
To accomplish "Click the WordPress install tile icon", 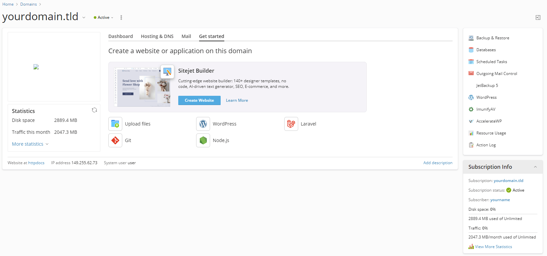I will coord(203,124).
